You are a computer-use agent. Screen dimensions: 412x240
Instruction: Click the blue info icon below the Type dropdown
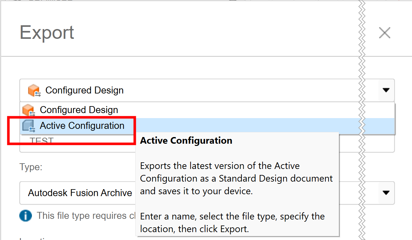[x=26, y=216]
